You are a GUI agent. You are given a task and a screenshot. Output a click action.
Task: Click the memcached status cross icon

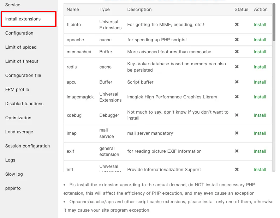point(237,52)
